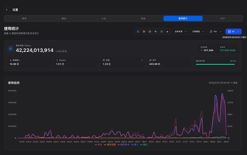The image size is (247, 155).
Task: Go back using the arrow button
Action: [7, 10]
